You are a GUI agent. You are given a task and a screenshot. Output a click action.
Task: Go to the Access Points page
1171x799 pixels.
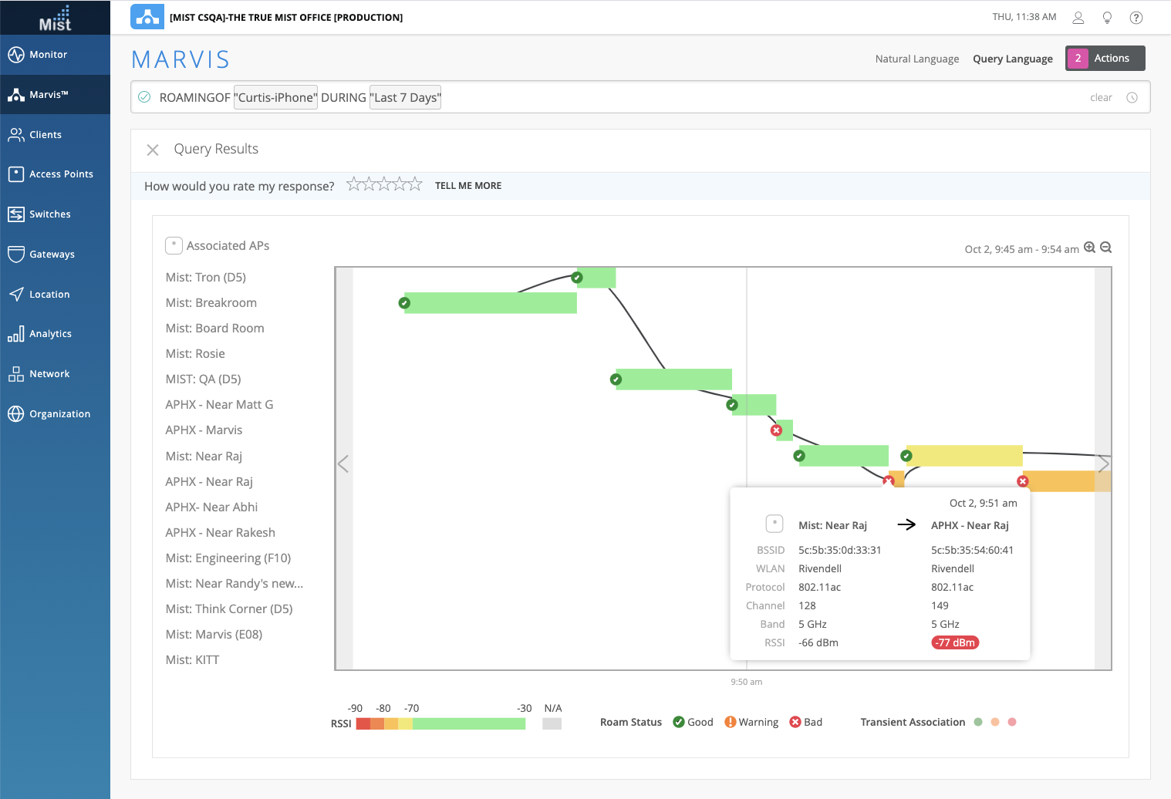click(60, 174)
